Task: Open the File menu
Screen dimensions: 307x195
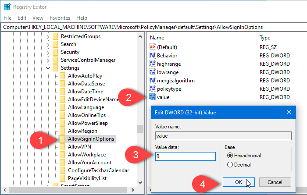Action: [x=7, y=18]
